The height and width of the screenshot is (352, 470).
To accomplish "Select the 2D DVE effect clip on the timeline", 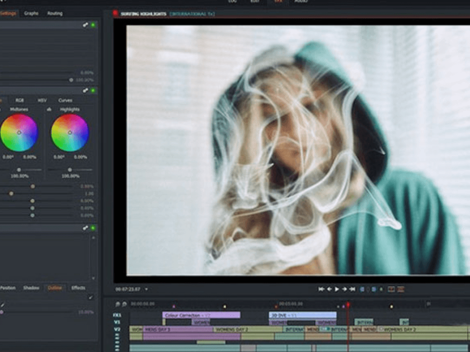I will coord(302,315).
